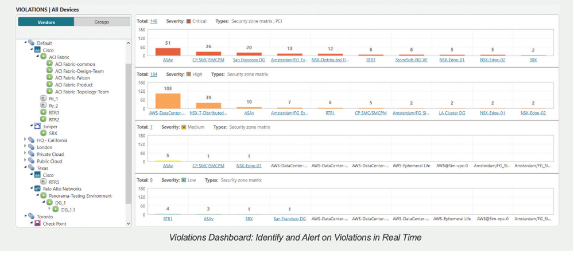
Task: Collapse the Juniper vendor node
Action: tap(32, 126)
